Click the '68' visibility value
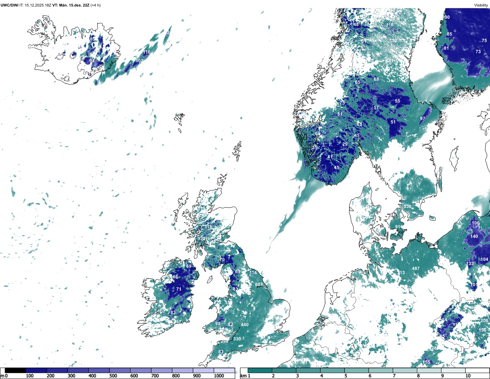The height and width of the screenshot is (379, 490). coord(376,79)
